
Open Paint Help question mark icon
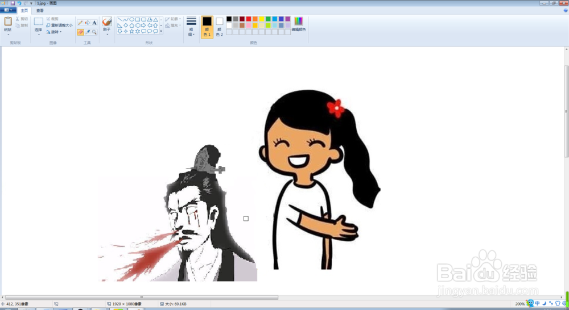(566, 10)
